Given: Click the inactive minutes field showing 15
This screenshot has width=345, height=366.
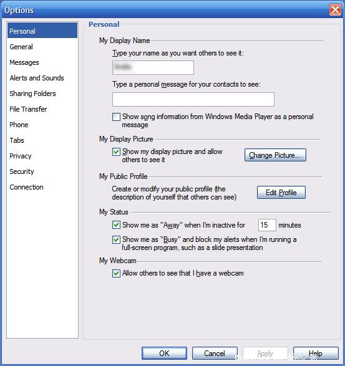Looking at the screenshot, I should click(x=267, y=225).
